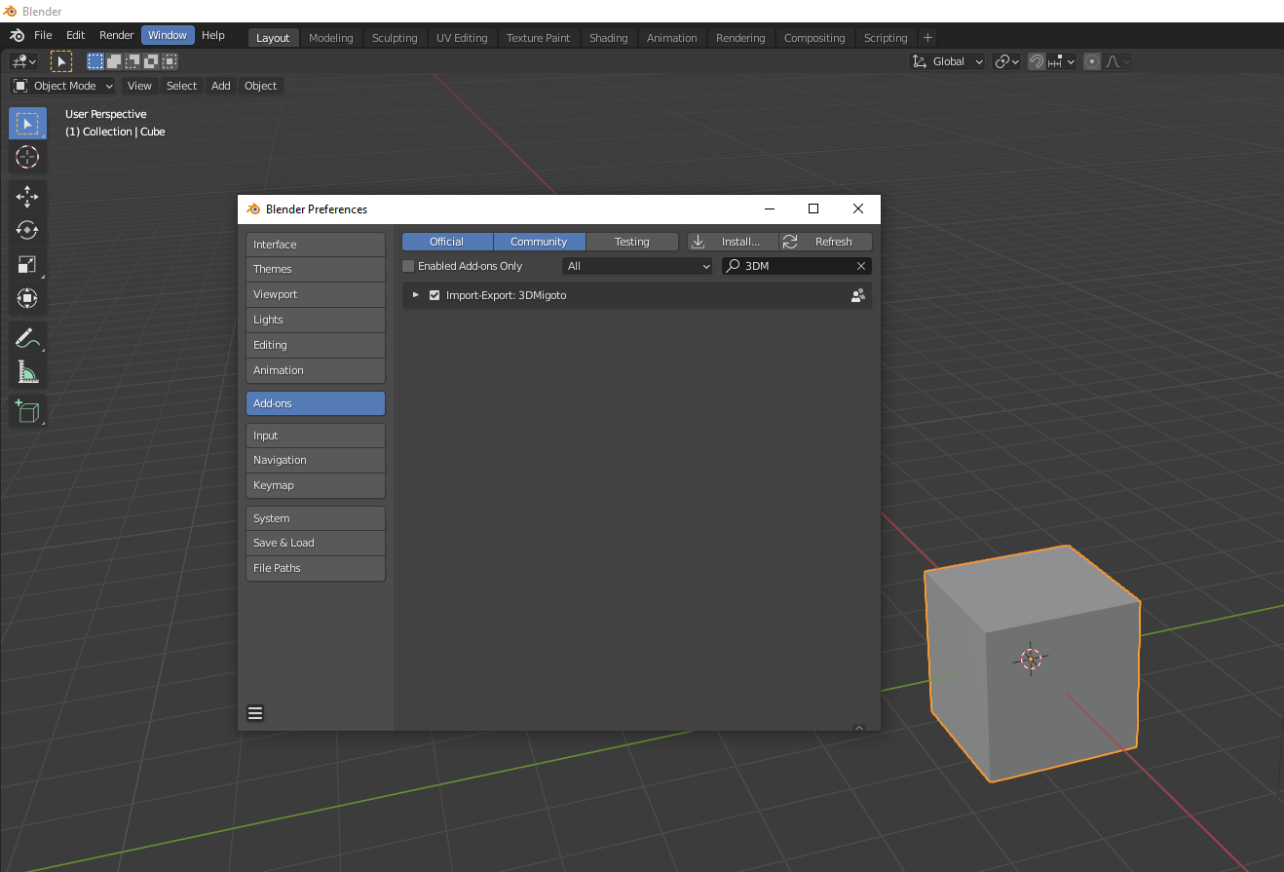Screen dimensions: 1284x872
Task: Open the Themes preferences section
Action: click(x=316, y=269)
